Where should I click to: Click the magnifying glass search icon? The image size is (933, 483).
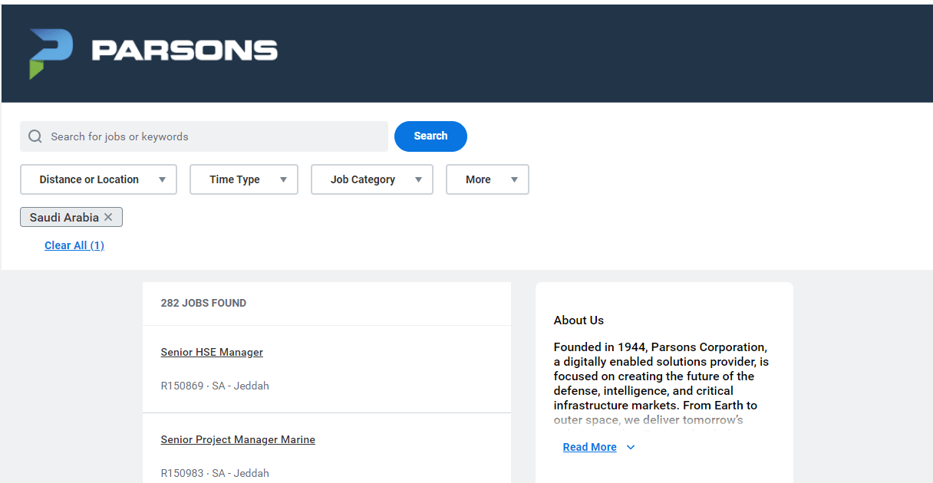click(35, 136)
